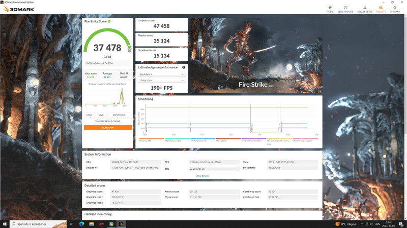Screen dimensions: 407x228
Task: Open the Battlefield V game dropdown
Action: pyautogui.click(x=161, y=74)
